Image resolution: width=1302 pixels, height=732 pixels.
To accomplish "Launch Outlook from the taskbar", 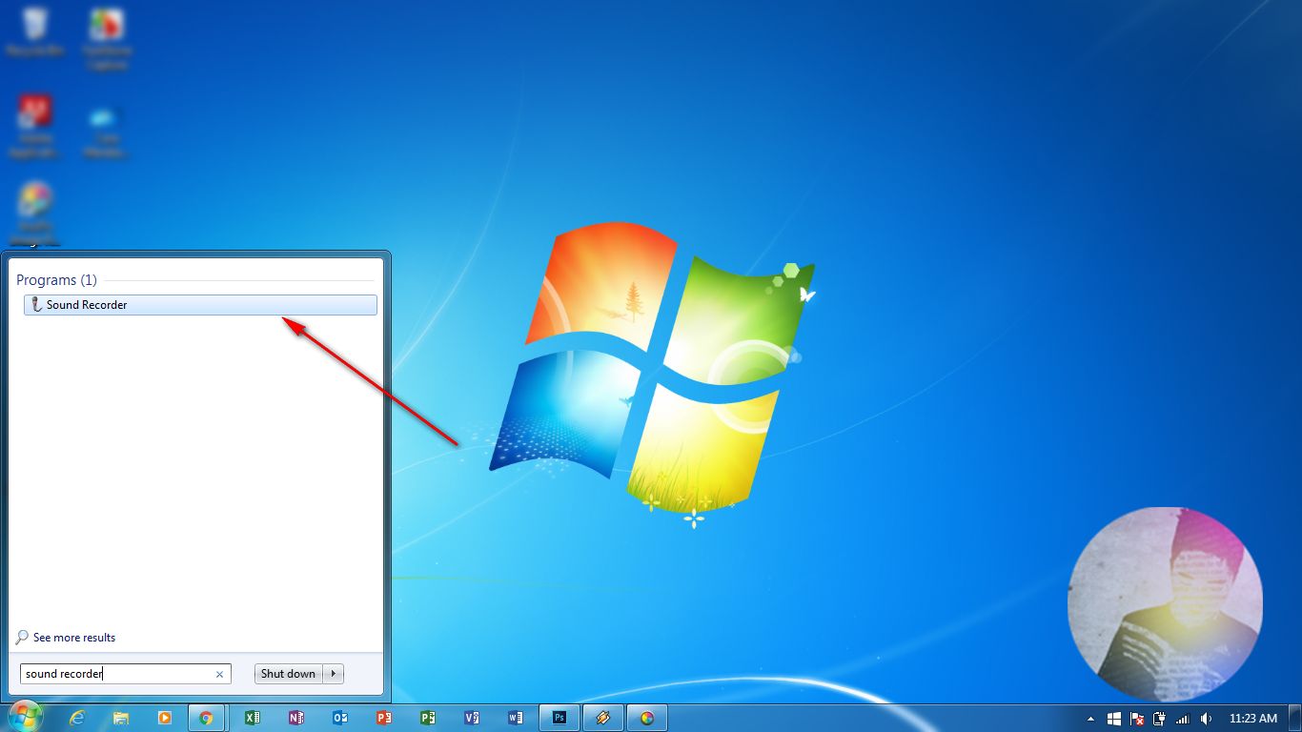I will [x=339, y=718].
